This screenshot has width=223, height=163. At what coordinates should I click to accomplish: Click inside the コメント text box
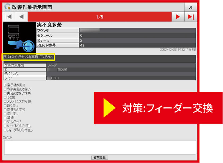[100, 148]
